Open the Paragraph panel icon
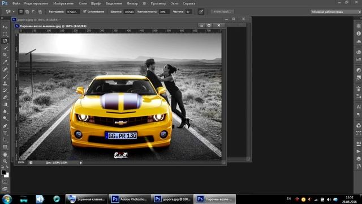 click(359, 114)
